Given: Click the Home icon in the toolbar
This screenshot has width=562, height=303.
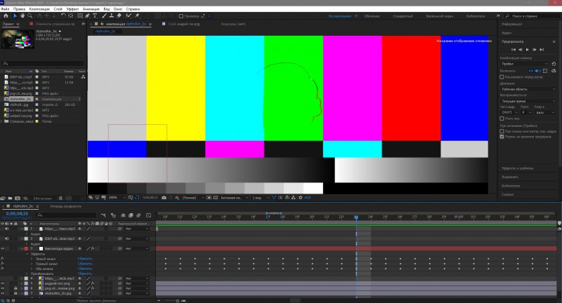Looking at the screenshot, I should (x=6, y=15).
